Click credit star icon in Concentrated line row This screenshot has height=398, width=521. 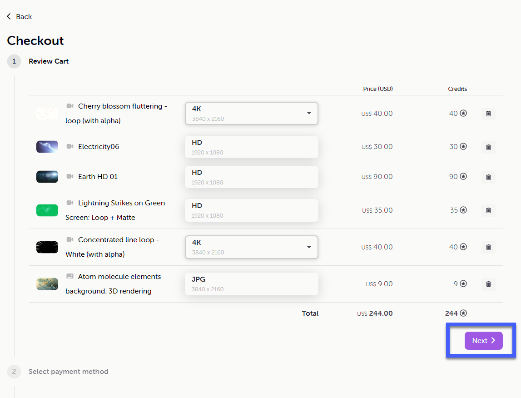click(463, 247)
